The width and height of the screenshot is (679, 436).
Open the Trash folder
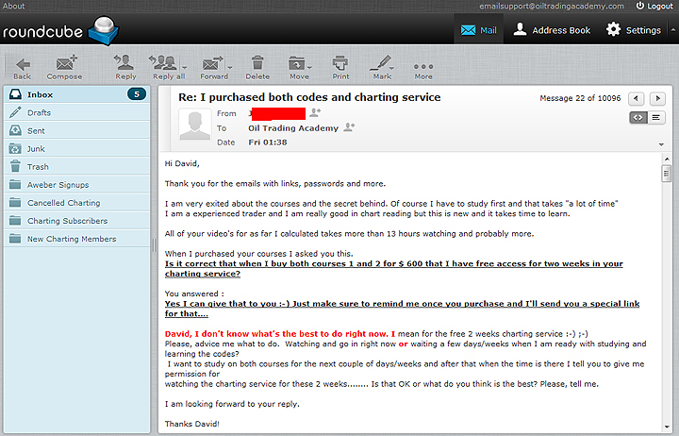(77, 167)
